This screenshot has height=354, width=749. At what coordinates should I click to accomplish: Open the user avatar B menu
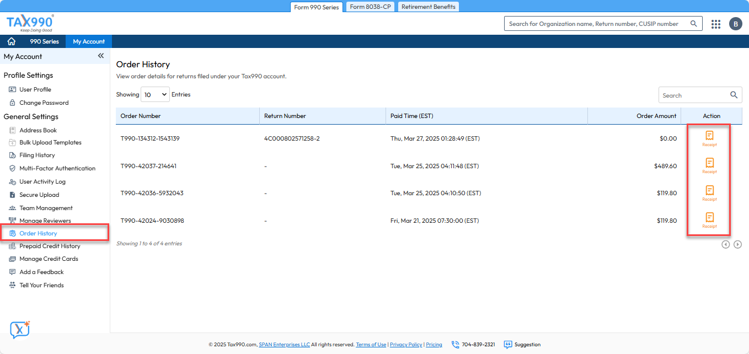[735, 24]
